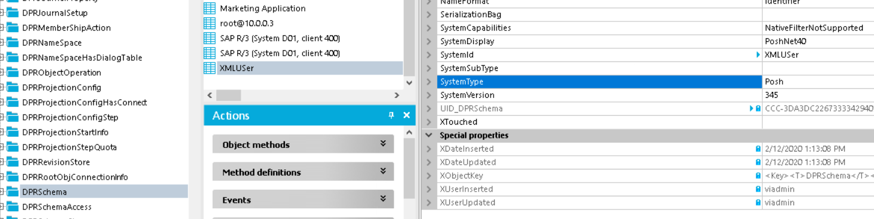
Task: Expand the SerializationBag property row
Action: [x=429, y=14]
